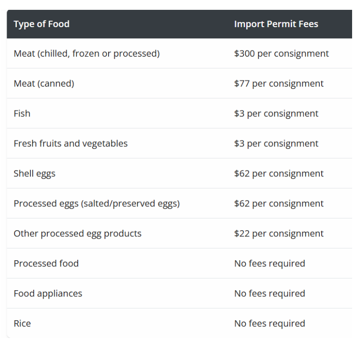Image resolution: width=361 pixels, height=345 pixels.
Task: Click the 'Import Permit Fees' column header
Action: (276, 24)
